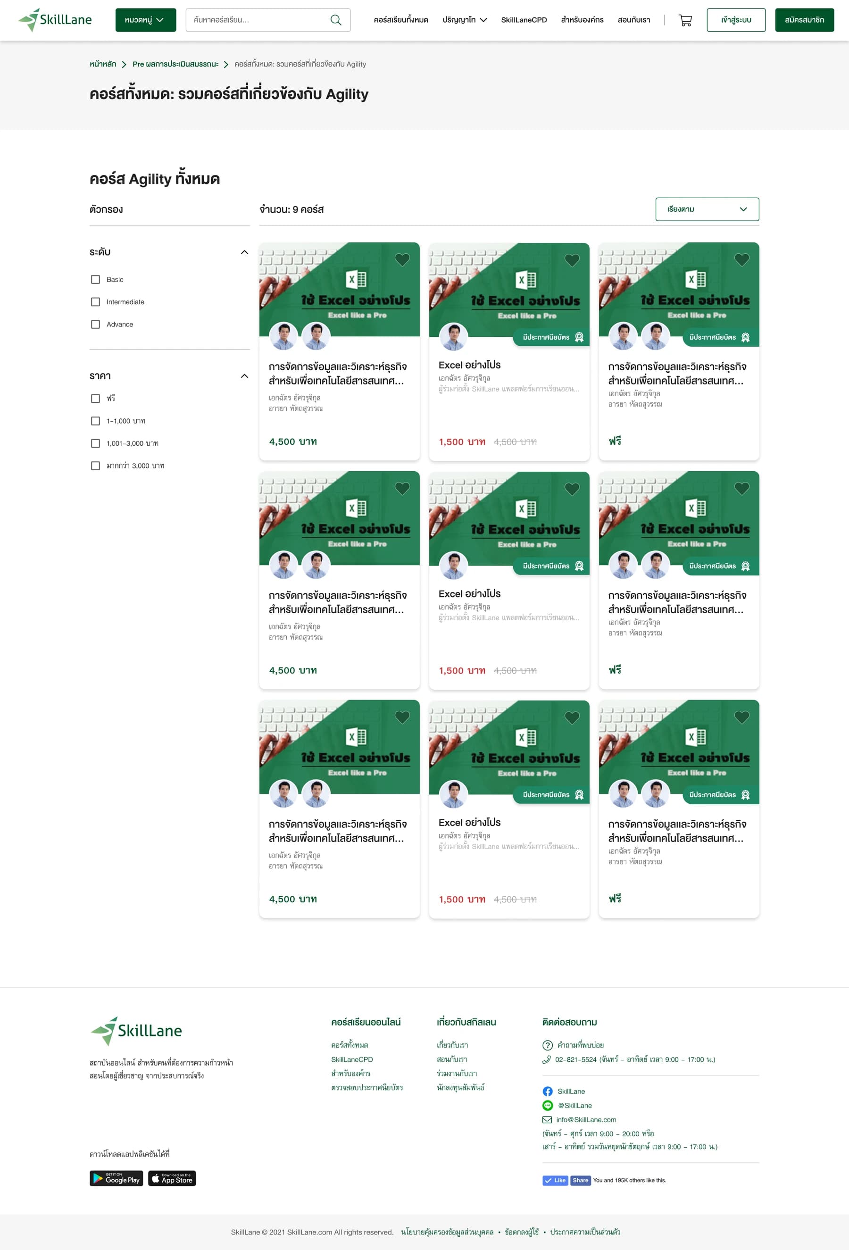
Task: Click the email envelope icon in footer
Action: pyautogui.click(x=547, y=1120)
